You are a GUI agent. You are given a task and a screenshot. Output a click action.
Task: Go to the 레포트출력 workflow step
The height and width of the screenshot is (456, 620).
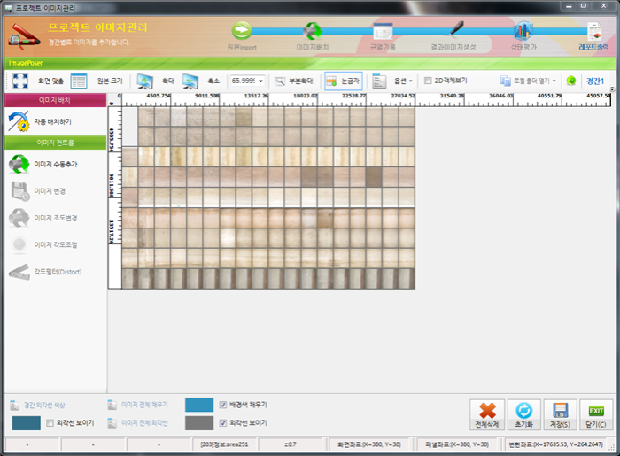[x=594, y=36]
